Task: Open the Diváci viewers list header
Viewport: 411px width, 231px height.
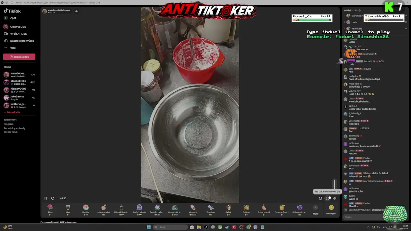Action: pos(352,10)
